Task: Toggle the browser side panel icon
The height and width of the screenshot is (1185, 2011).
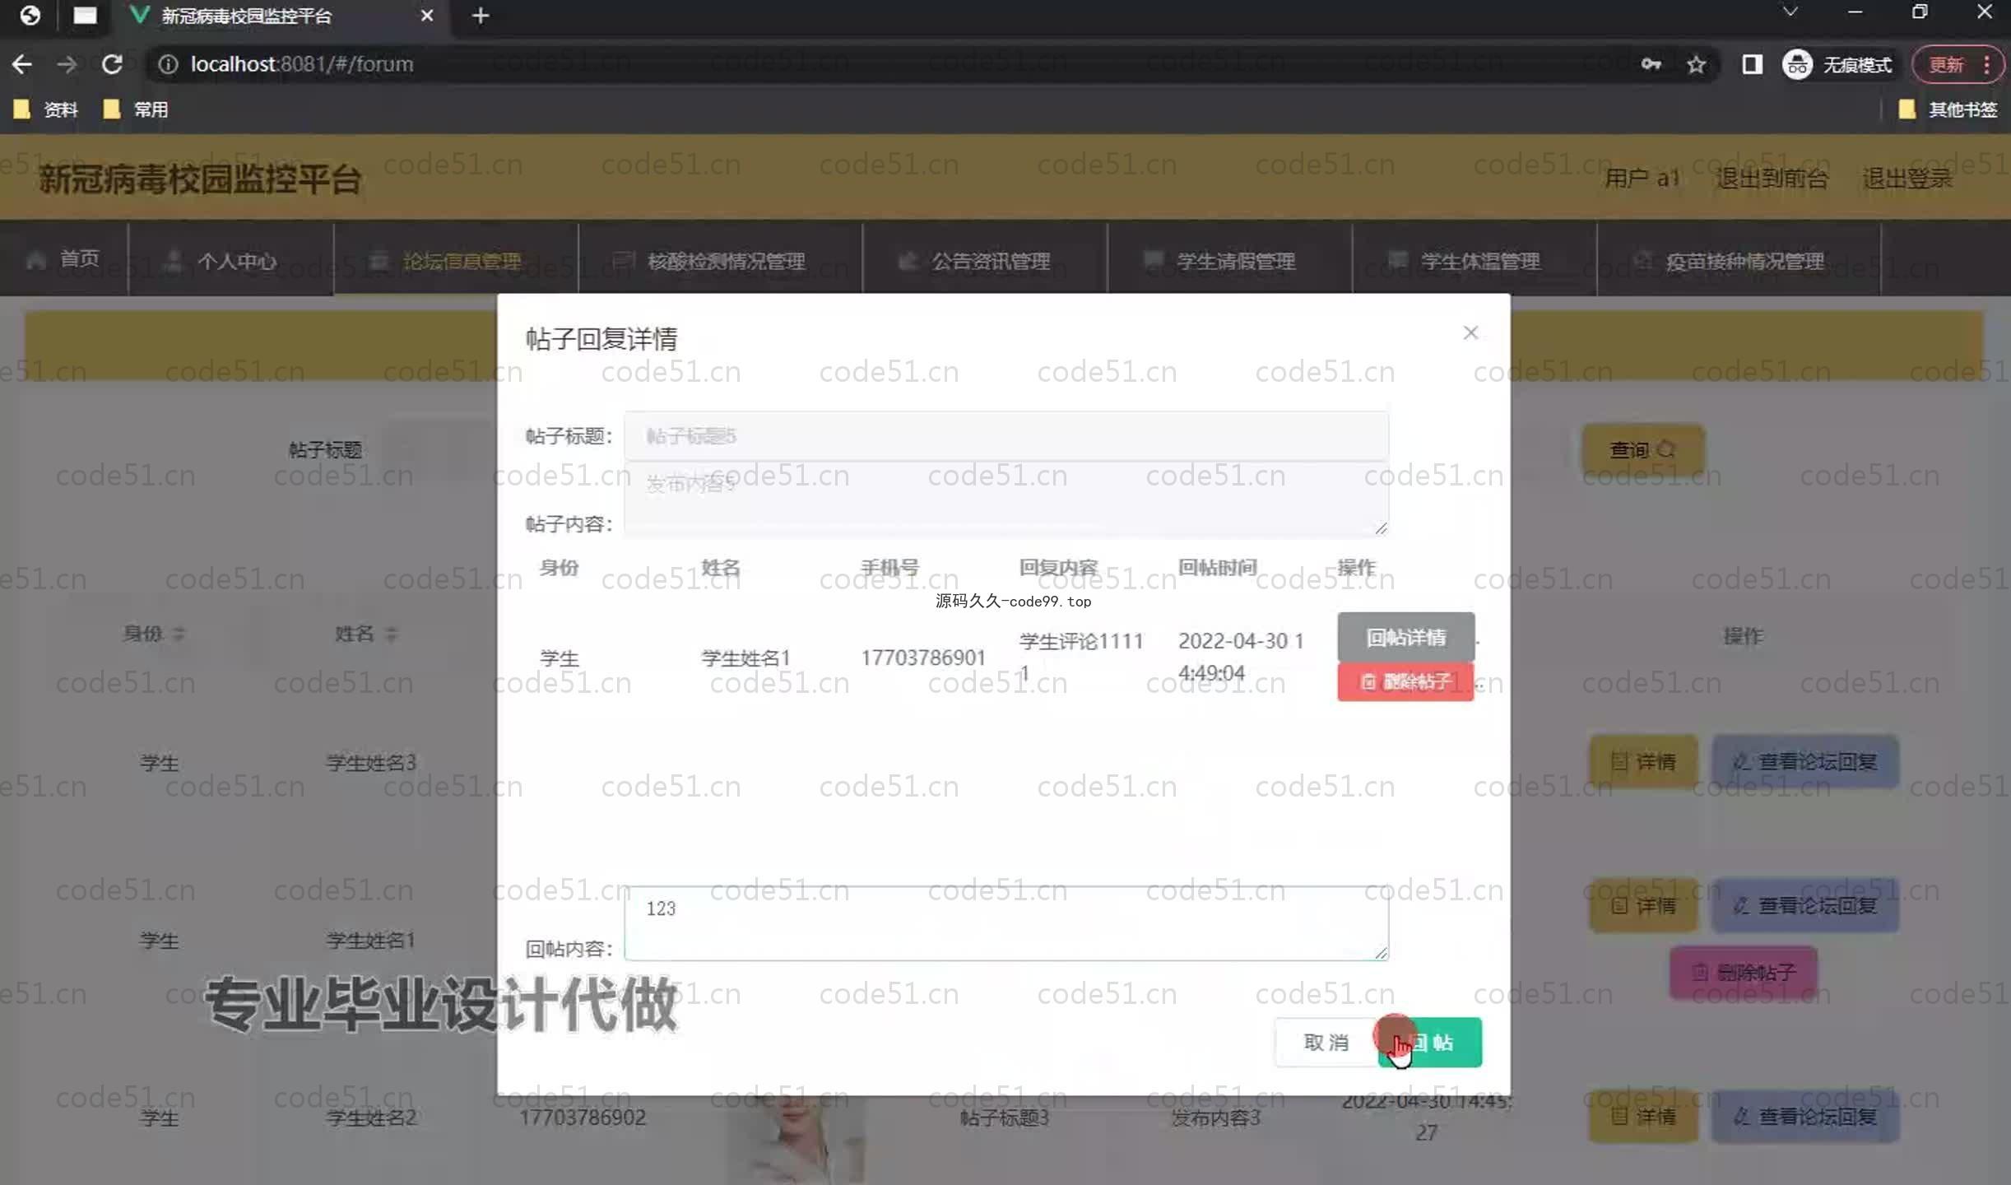Action: [x=1752, y=64]
